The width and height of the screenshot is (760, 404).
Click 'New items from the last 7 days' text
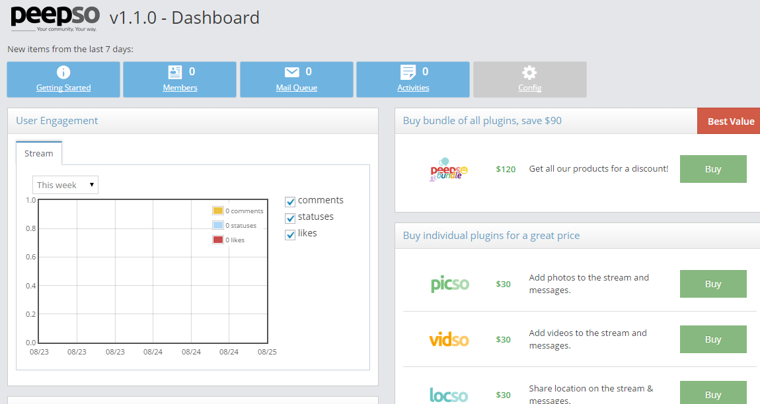point(70,49)
